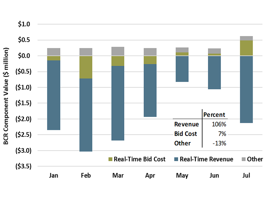Click the Jul x-axis month label
The height and width of the screenshot is (201, 268).
246,176
